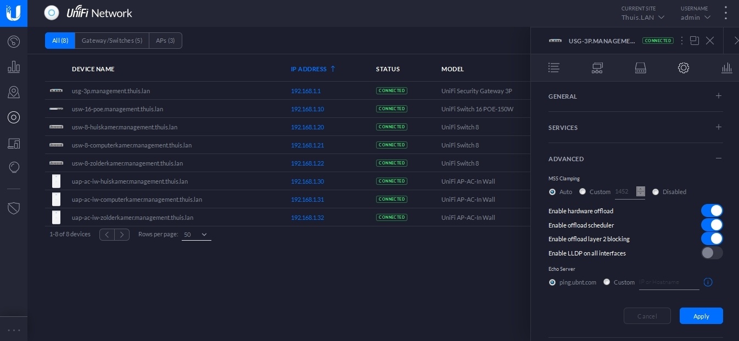
Task: Click the MSS Clamping custom value stepper
Action: 640,191
